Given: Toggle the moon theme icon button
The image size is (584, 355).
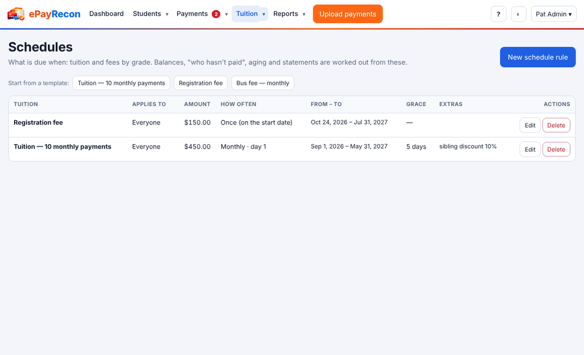Looking at the screenshot, I should click(x=518, y=14).
